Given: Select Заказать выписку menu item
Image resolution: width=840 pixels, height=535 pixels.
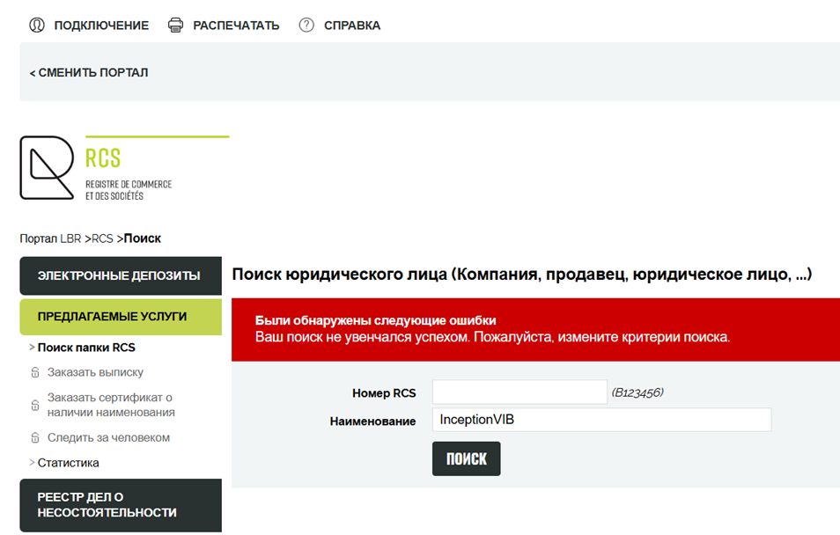Looking at the screenshot, I should click(x=95, y=372).
